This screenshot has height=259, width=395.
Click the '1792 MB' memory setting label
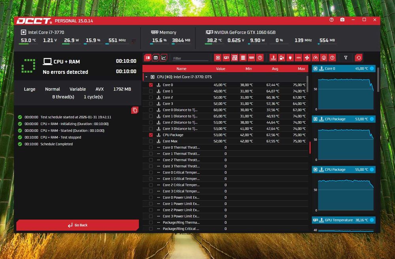(x=122, y=89)
